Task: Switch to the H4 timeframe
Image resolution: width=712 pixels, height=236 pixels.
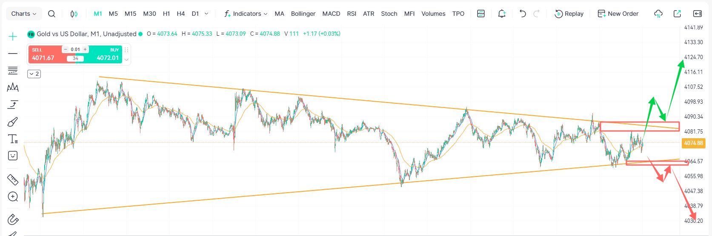Action: (x=180, y=14)
